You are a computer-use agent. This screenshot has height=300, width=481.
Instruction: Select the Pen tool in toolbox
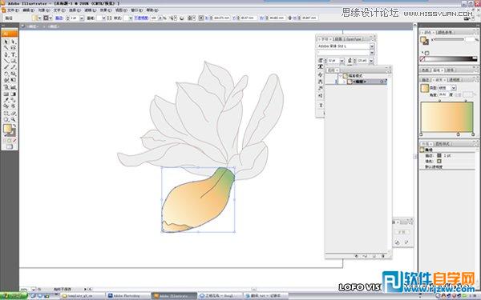[x=6, y=54]
